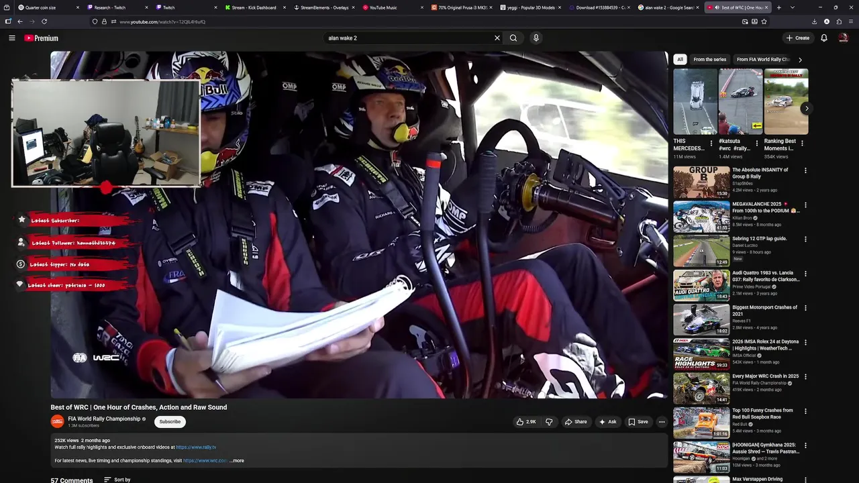Switch to the Stream - Kick Dashboard tab
Screen dimensions: 859x483
254,7
